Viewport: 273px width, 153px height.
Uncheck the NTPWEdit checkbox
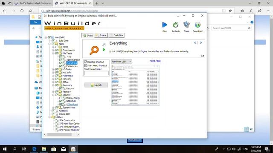point(61,101)
